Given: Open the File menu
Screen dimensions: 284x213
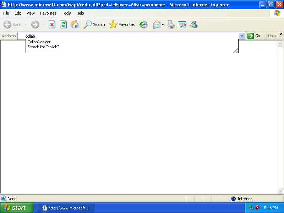Looking at the screenshot, I should [6, 13].
